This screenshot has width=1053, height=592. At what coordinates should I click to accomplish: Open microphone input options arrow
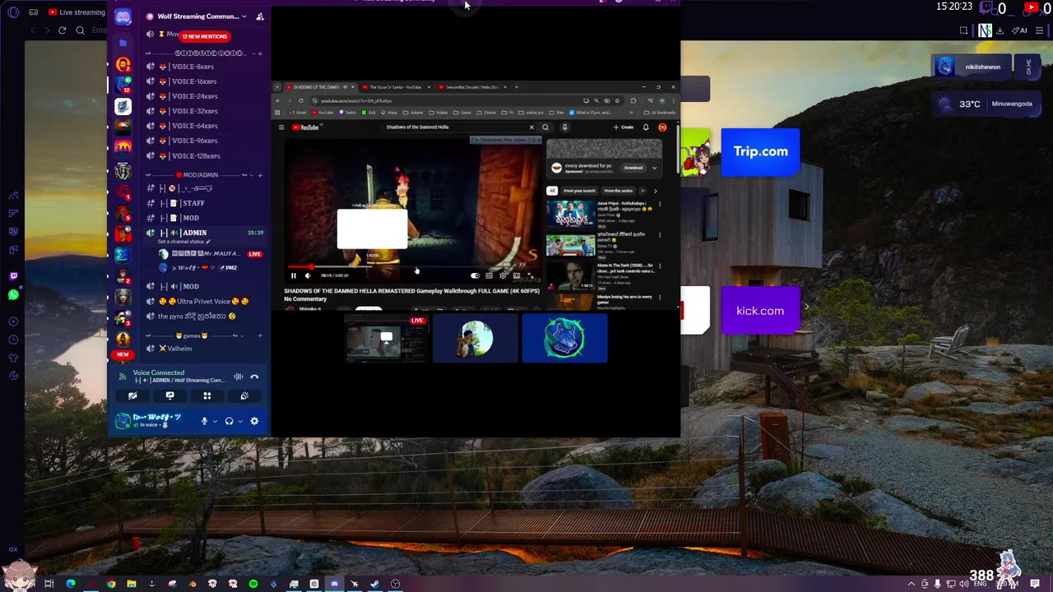(215, 422)
